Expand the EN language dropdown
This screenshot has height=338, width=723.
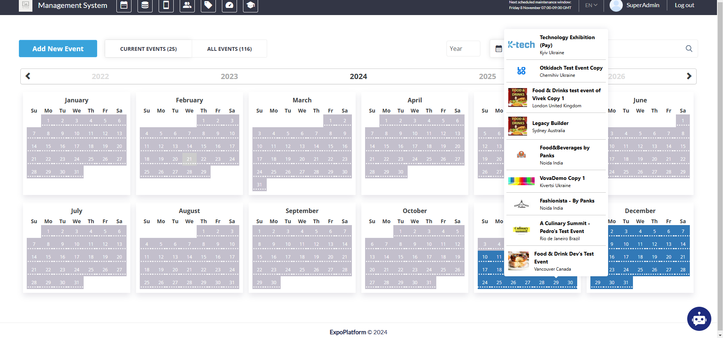coord(591,5)
